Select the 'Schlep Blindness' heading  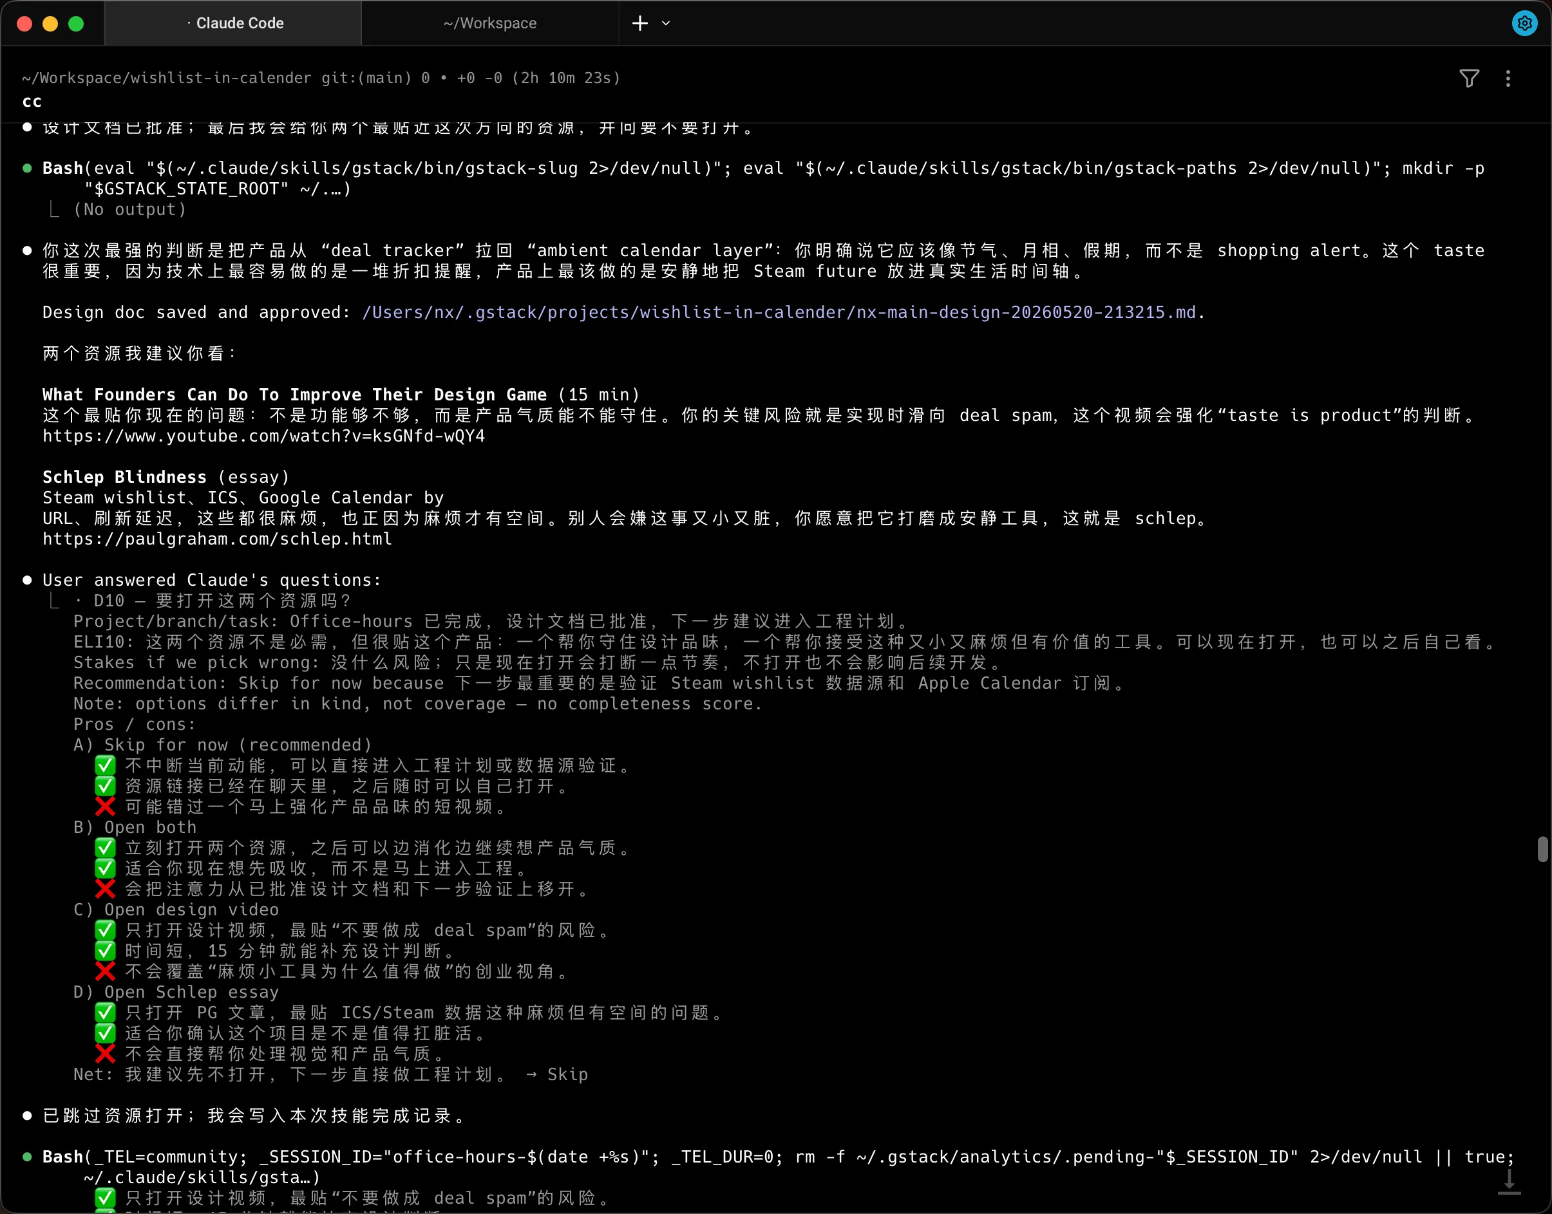tap(124, 477)
